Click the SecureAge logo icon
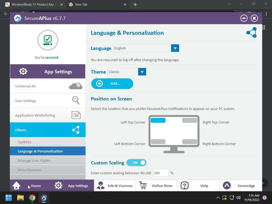Viewport: 272px width, 204px height. pos(227,186)
